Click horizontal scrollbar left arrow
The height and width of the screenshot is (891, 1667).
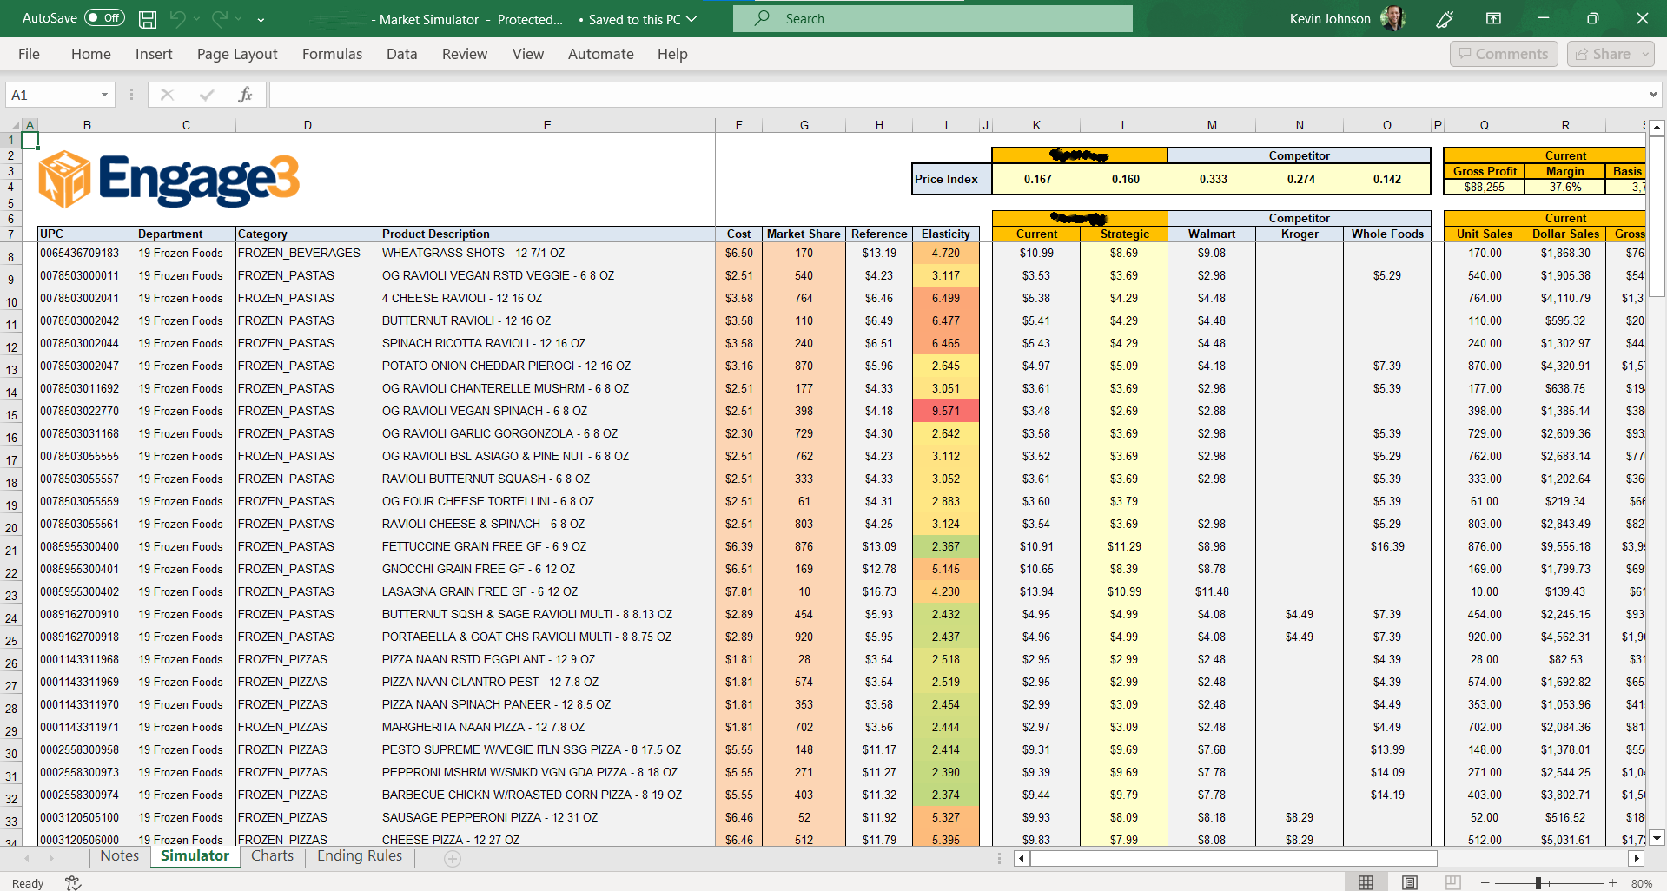click(x=1022, y=859)
